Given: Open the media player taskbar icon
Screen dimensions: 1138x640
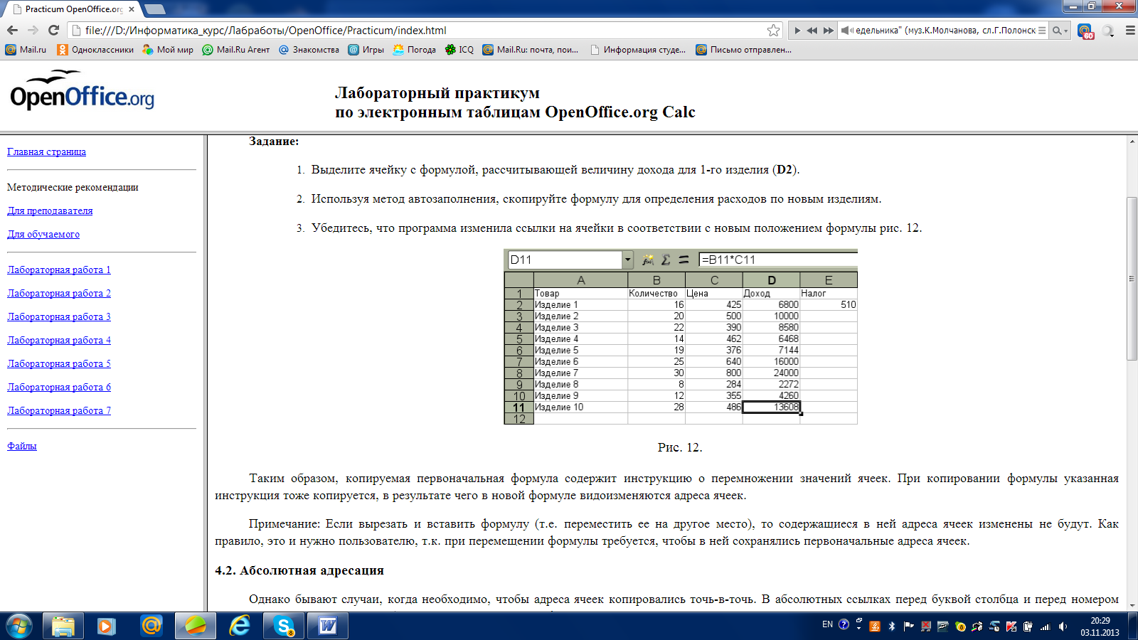Looking at the screenshot, I should point(107,626).
